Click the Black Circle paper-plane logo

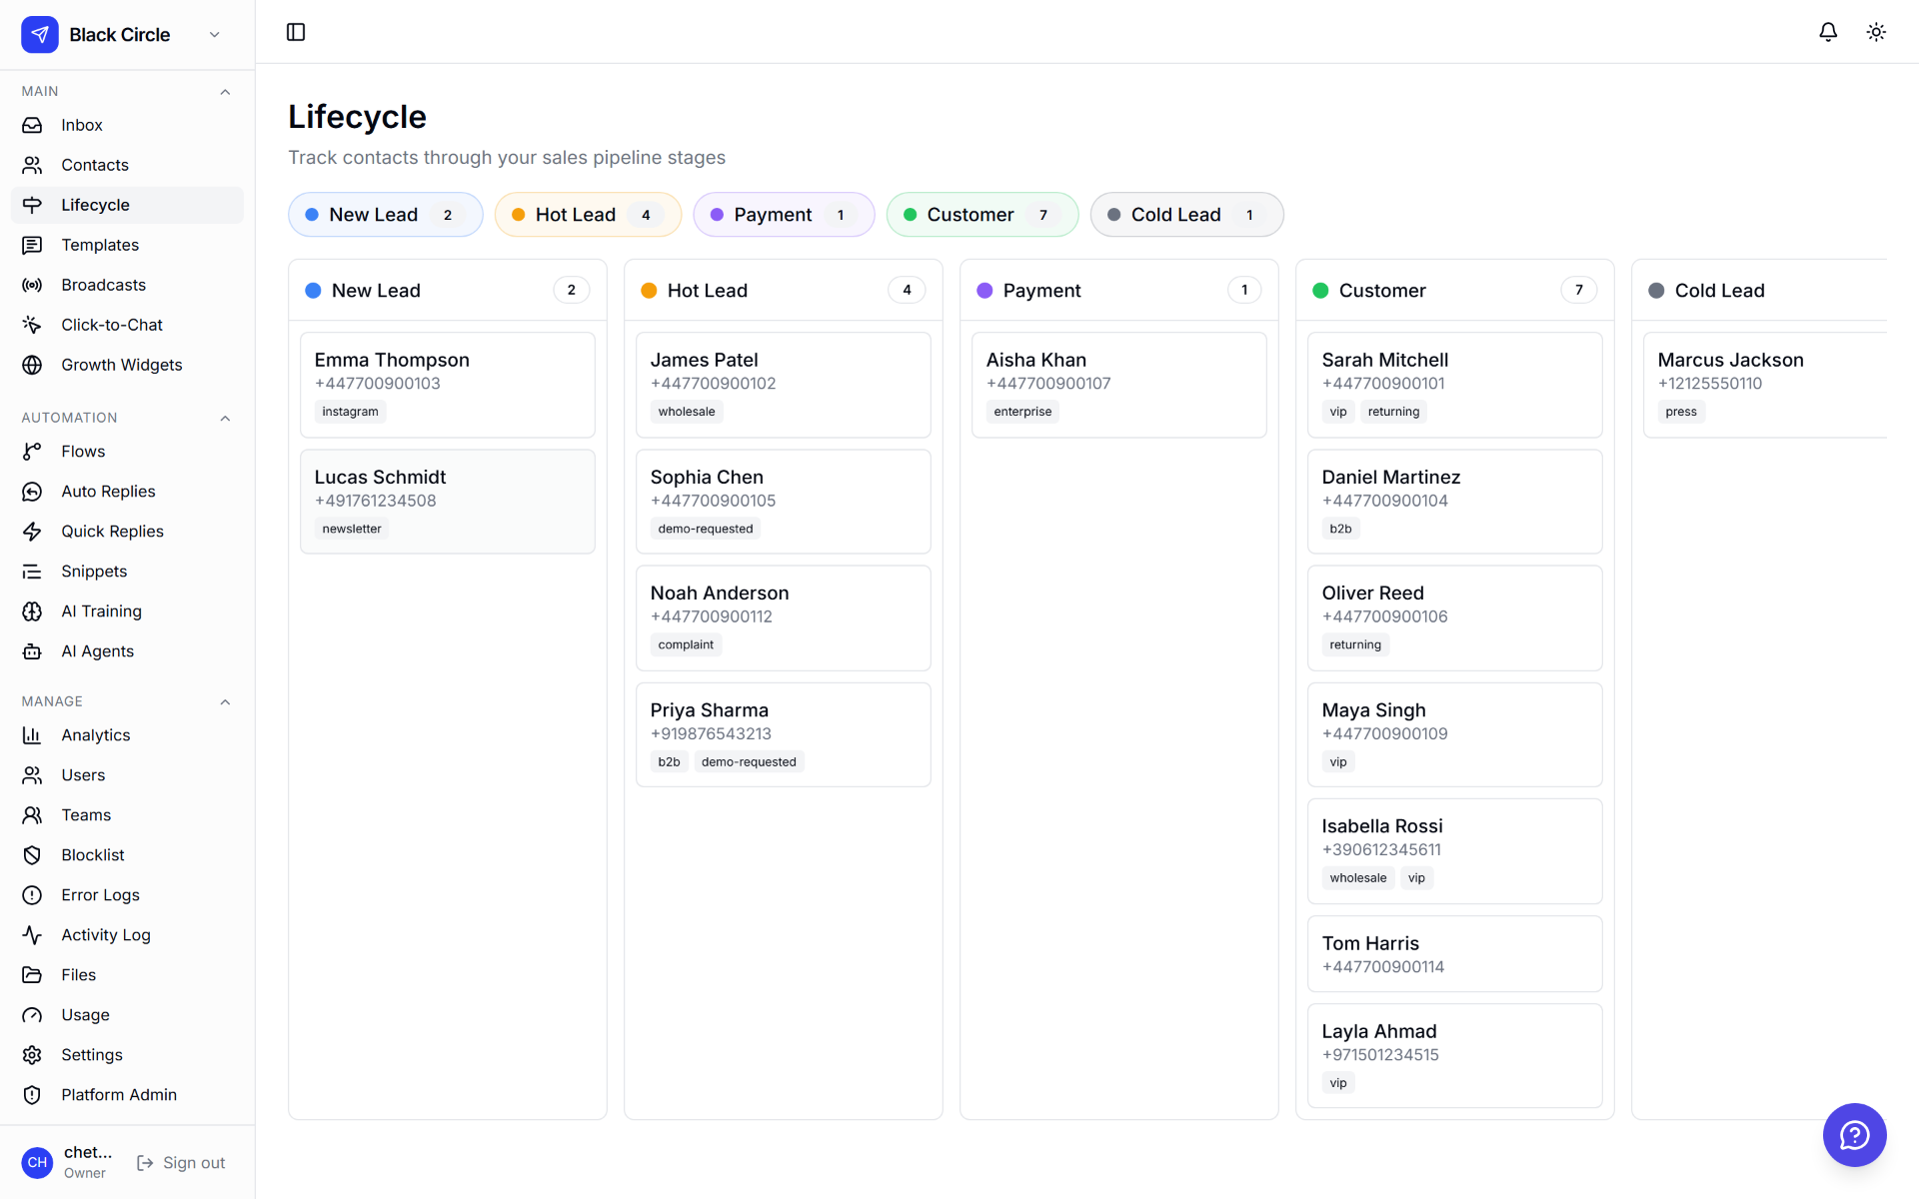40,34
